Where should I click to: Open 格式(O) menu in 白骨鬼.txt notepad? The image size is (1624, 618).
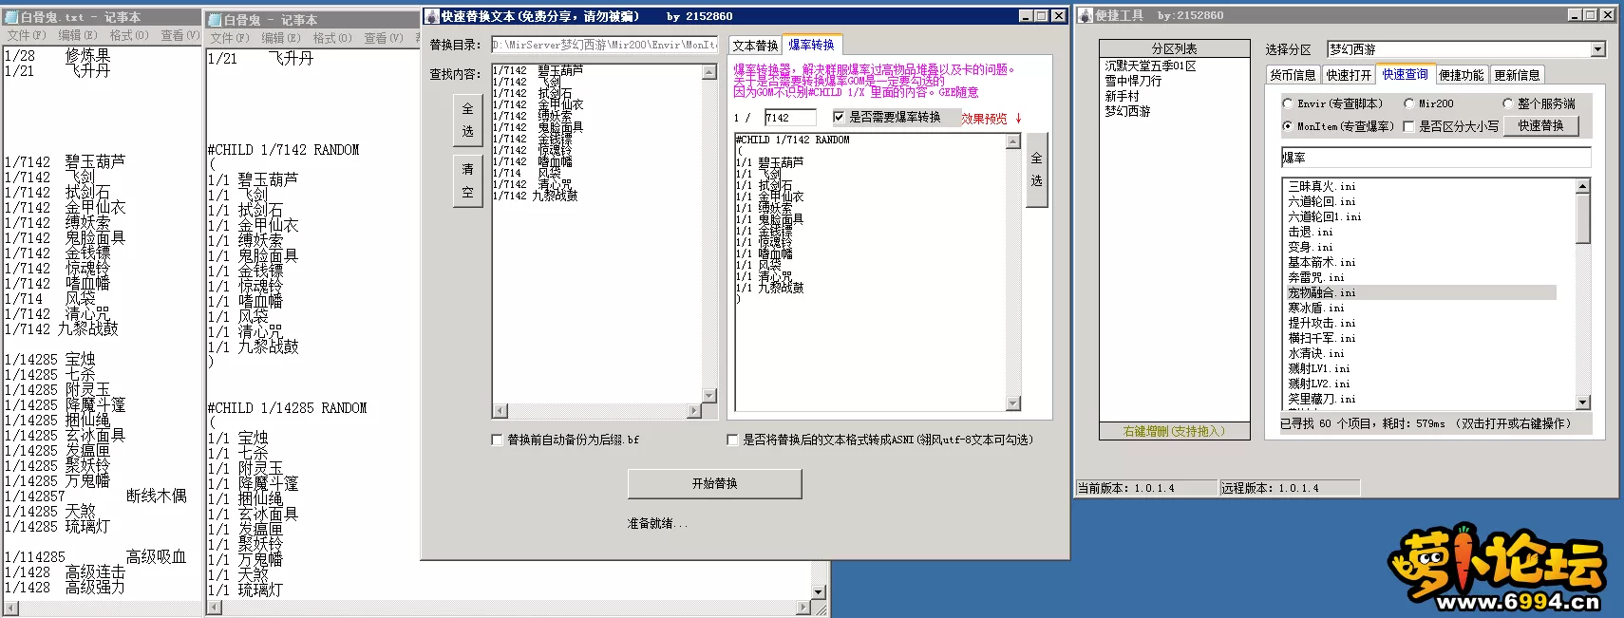pos(129,35)
